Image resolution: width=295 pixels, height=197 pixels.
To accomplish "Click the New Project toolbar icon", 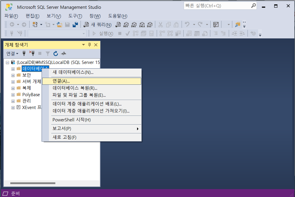I will point(35,25).
